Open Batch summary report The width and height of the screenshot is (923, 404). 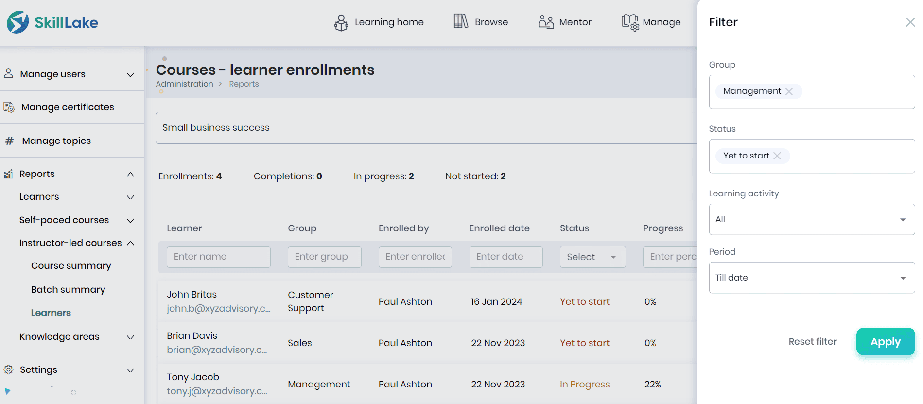click(68, 290)
